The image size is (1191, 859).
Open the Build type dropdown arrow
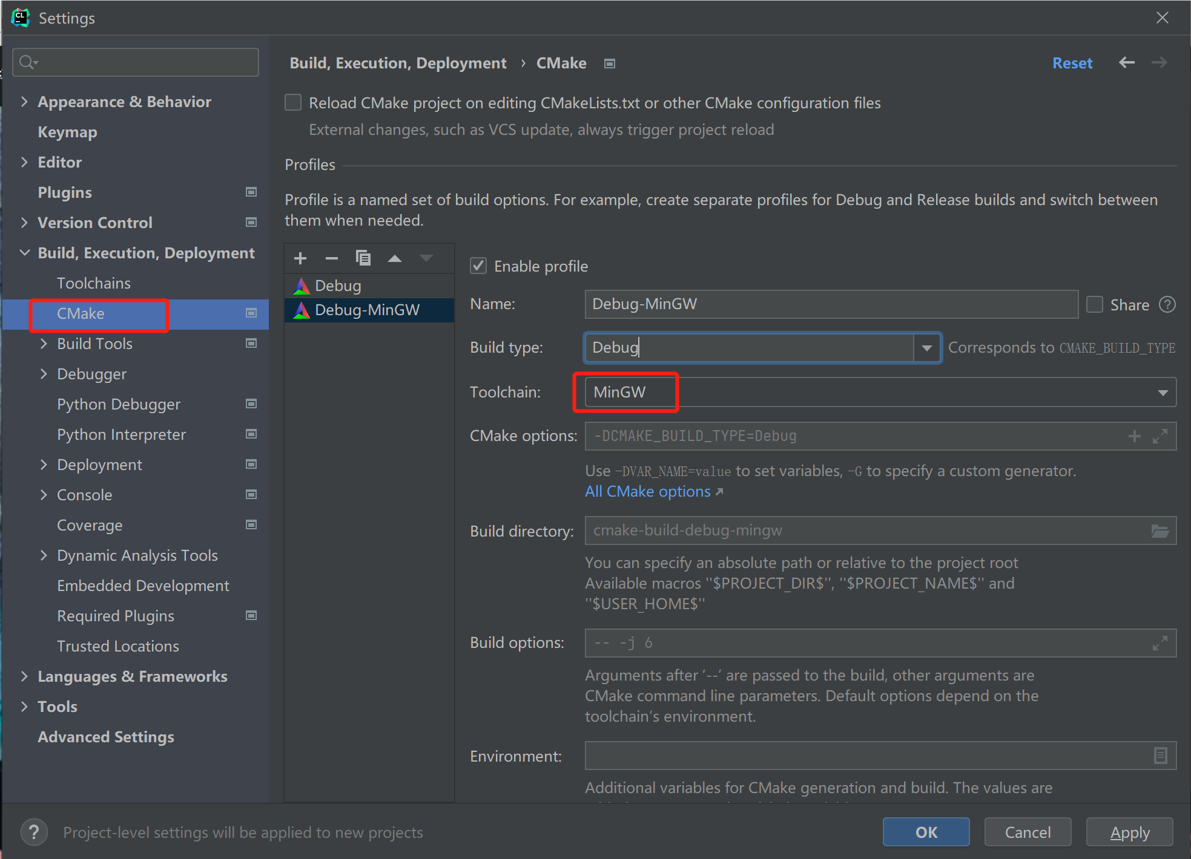926,348
